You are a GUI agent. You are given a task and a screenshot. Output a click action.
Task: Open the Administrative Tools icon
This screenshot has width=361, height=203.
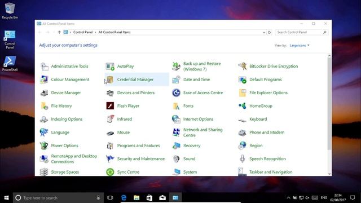[x=44, y=67]
